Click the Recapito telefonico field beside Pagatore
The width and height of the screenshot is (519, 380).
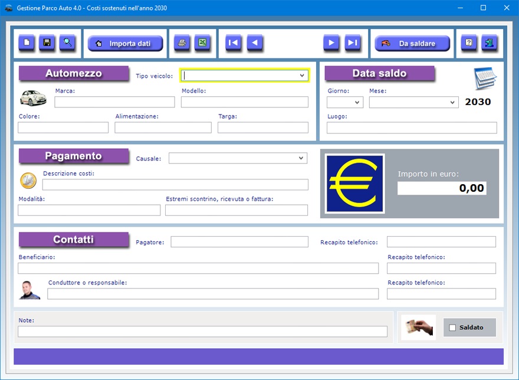tap(441, 241)
